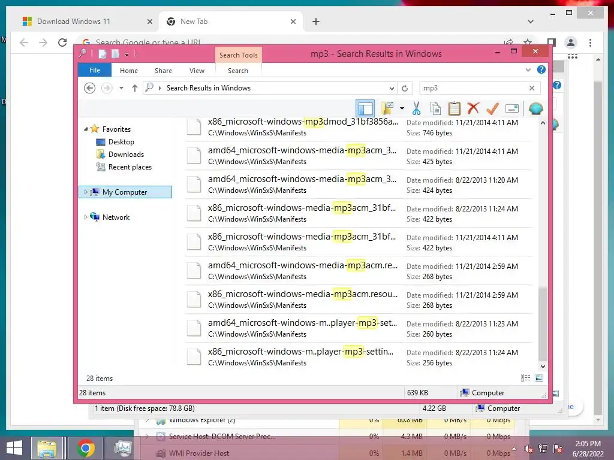Select Network in navigation pane
Screen dimensions: 614x460
116,217
